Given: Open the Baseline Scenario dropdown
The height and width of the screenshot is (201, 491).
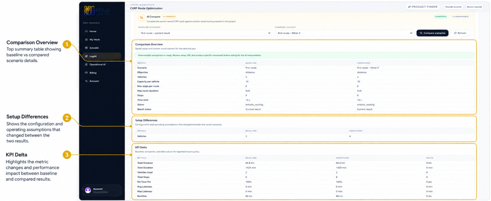Looking at the screenshot, I should [205, 33].
